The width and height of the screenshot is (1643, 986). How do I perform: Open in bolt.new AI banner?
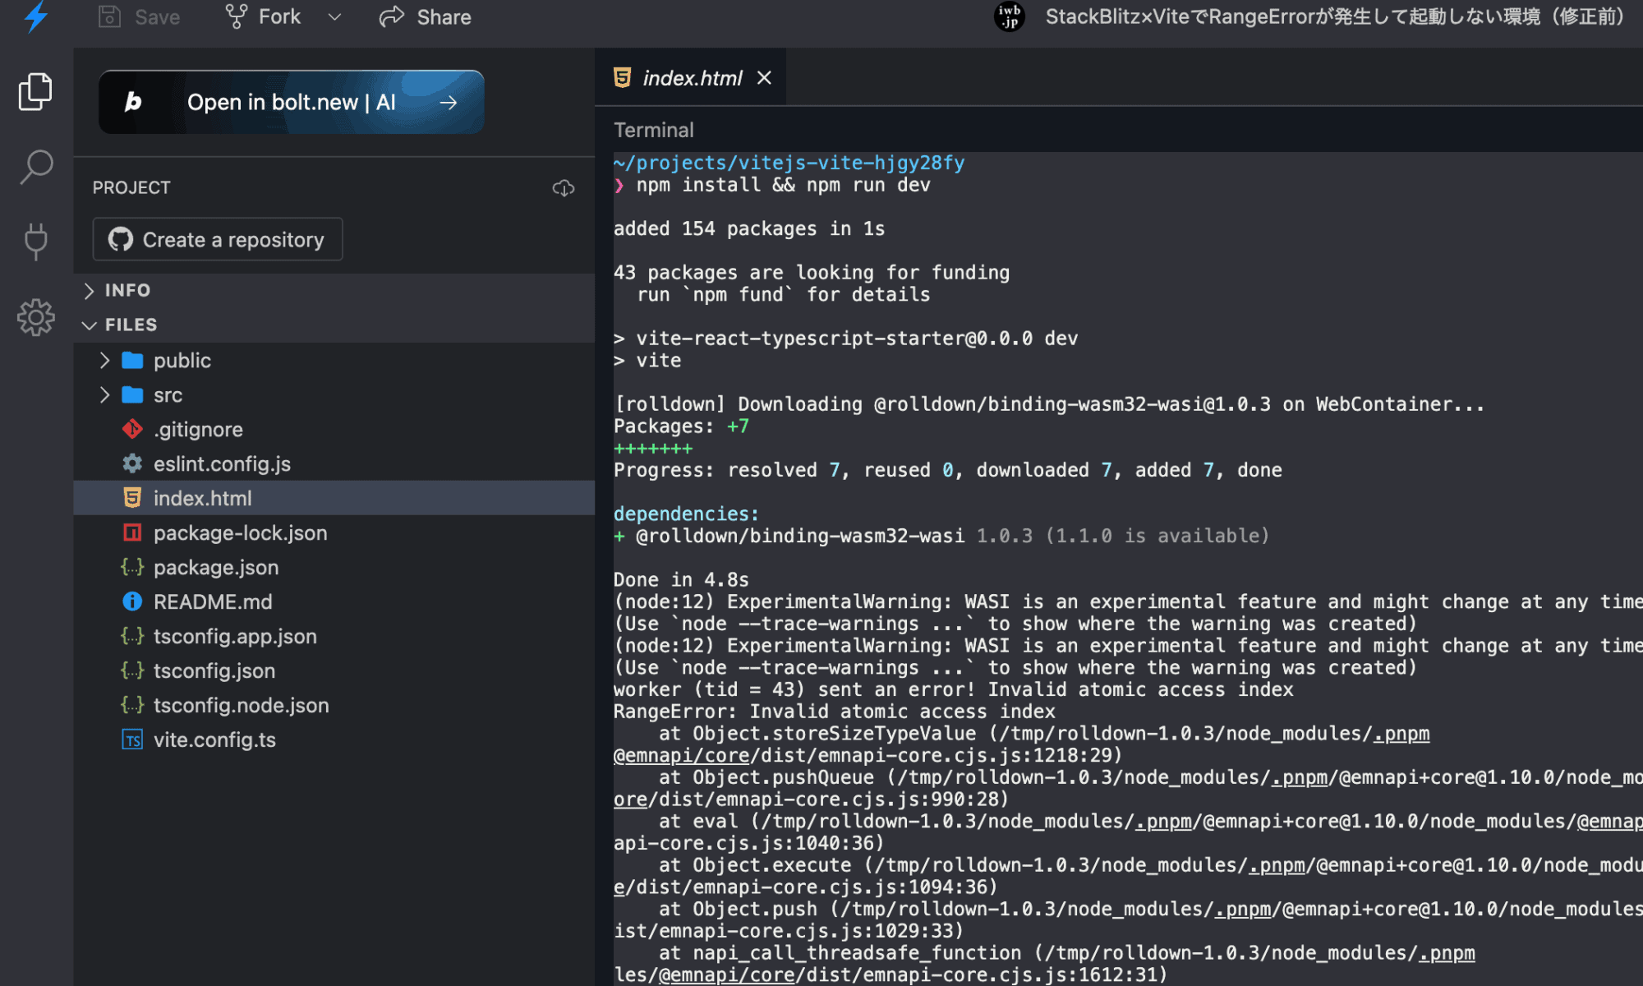click(292, 102)
